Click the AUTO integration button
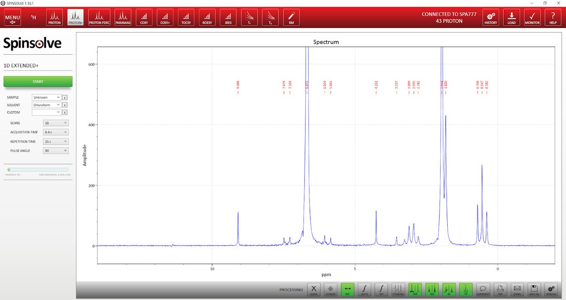Screen dimensions: 566x300 point(365,290)
